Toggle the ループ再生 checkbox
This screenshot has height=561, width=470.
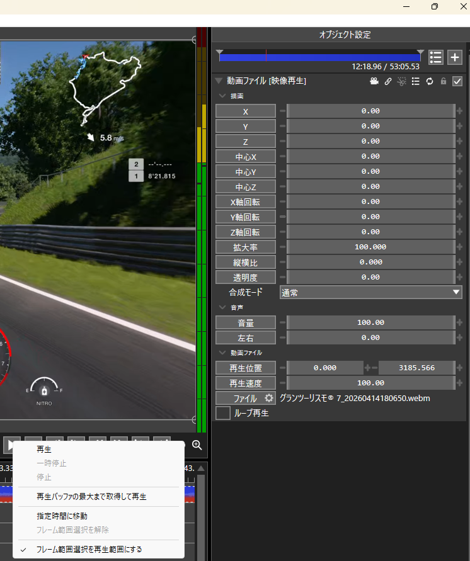pos(223,413)
